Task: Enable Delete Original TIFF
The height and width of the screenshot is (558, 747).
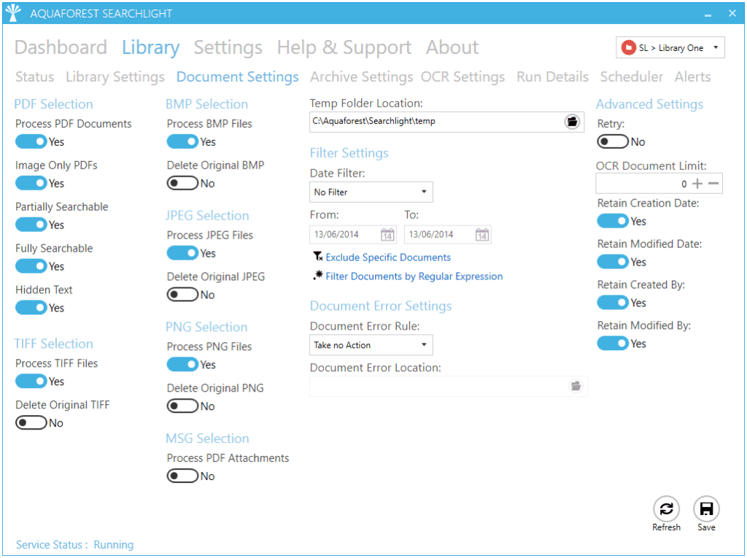Action: (31, 422)
